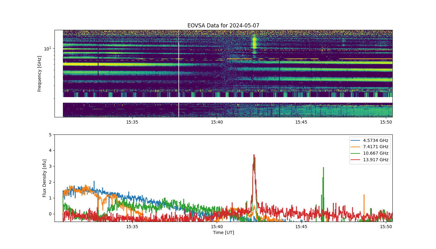Click the 'Frequency [GHz]' axis label

pos(40,73)
